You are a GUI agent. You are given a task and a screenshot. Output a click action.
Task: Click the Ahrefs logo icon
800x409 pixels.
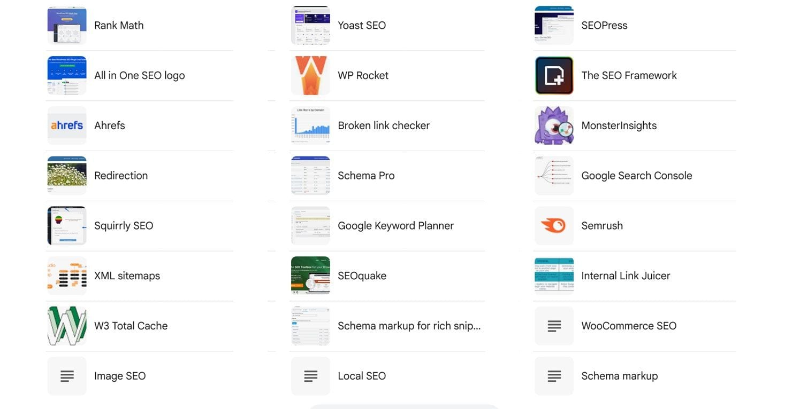pos(67,125)
